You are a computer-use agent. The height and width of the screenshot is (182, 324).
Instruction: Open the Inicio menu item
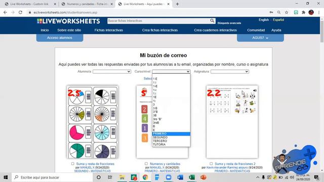click(x=45, y=30)
